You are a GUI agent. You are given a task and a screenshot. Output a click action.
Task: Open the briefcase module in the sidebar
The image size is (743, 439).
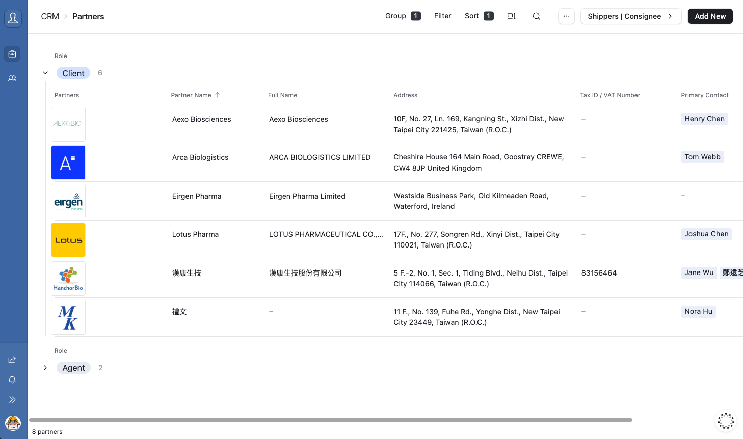click(12, 53)
